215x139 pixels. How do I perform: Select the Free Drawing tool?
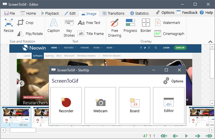(x=115, y=28)
